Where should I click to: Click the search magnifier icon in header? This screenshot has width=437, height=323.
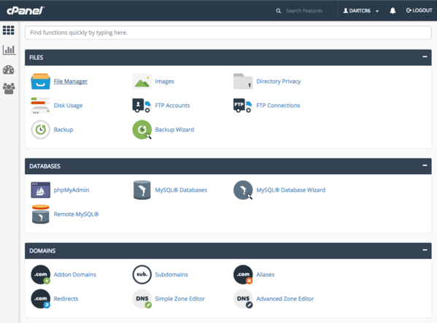tap(278, 11)
